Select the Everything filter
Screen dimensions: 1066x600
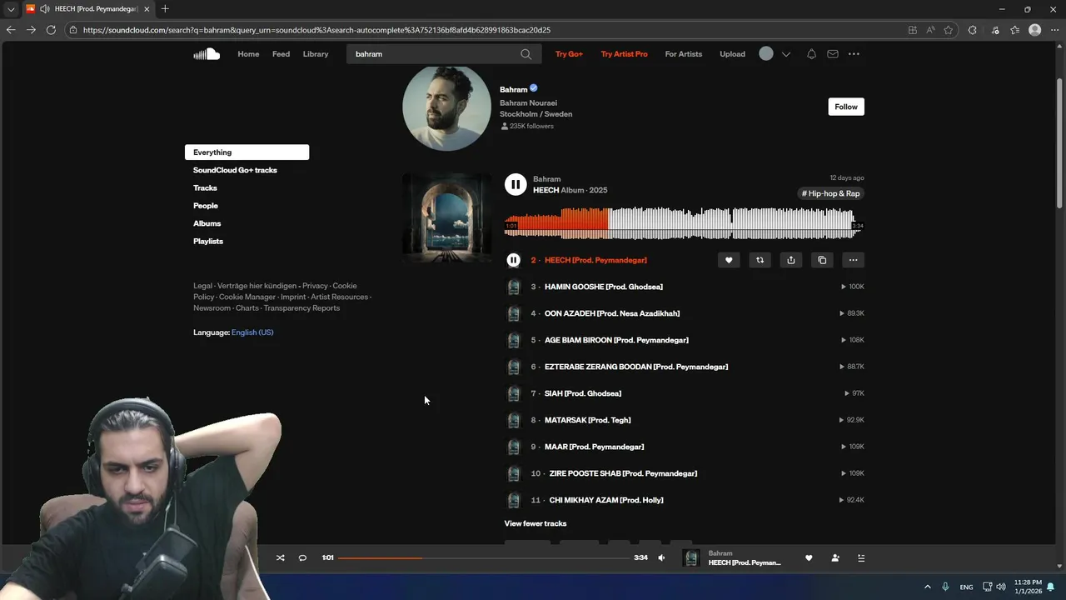pos(247,152)
